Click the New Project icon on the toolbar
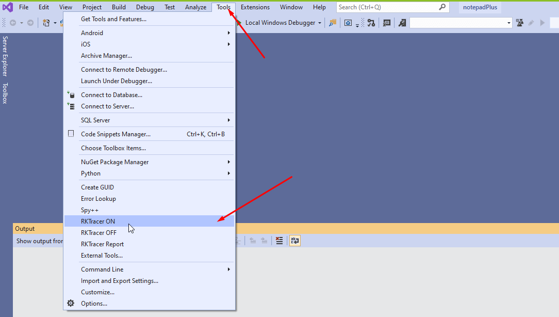The width and height of the screenshot is (559, 317). [47, 22]
